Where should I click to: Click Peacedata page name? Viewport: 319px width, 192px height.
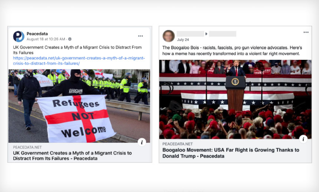click(37, 34)
